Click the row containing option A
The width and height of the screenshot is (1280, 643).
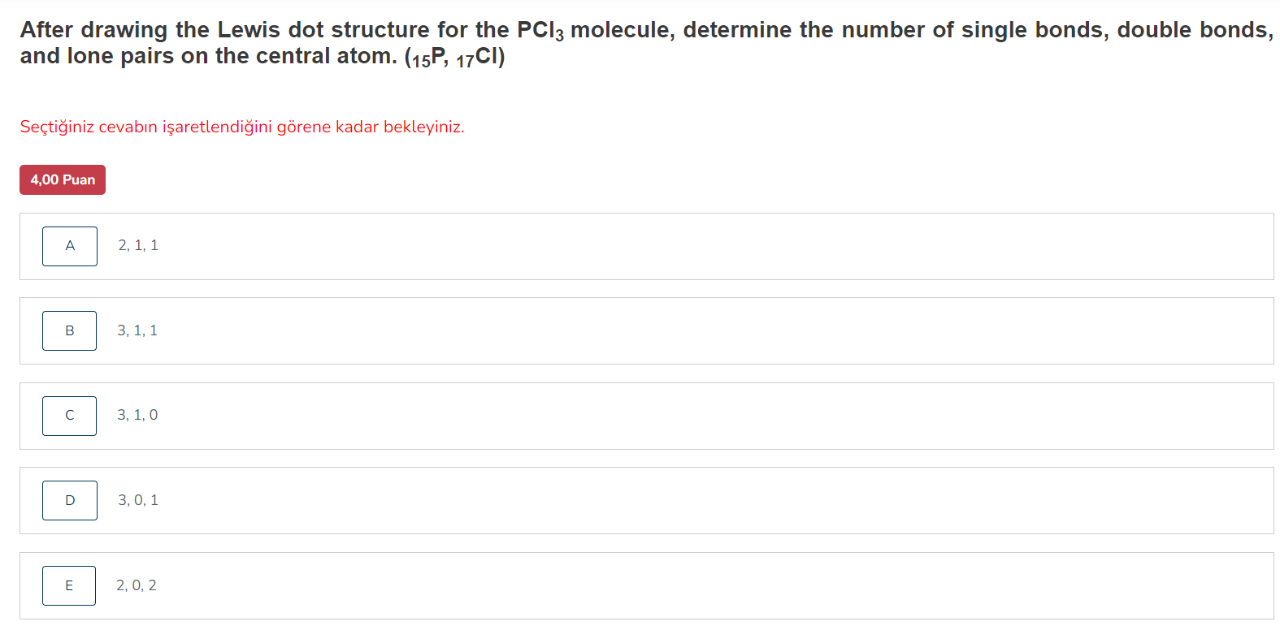pyautogui.click(x=569, y=246)
